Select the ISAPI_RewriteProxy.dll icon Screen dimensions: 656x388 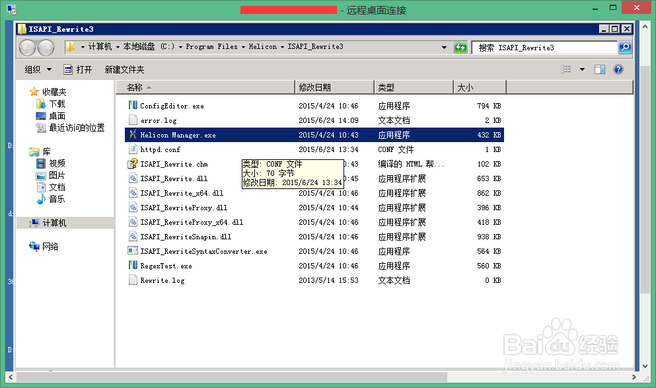pyautogui.click(x=133, y=207)
